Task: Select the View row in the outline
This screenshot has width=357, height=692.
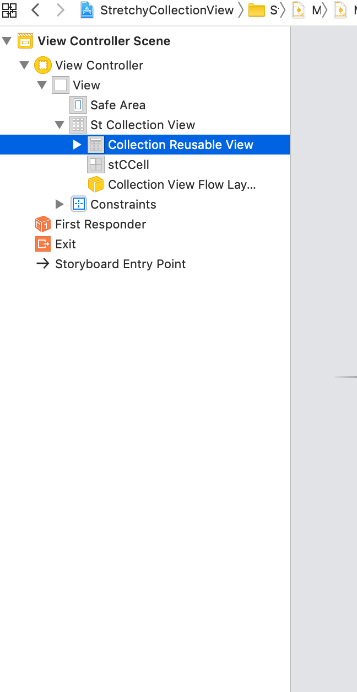Action: 86,85
